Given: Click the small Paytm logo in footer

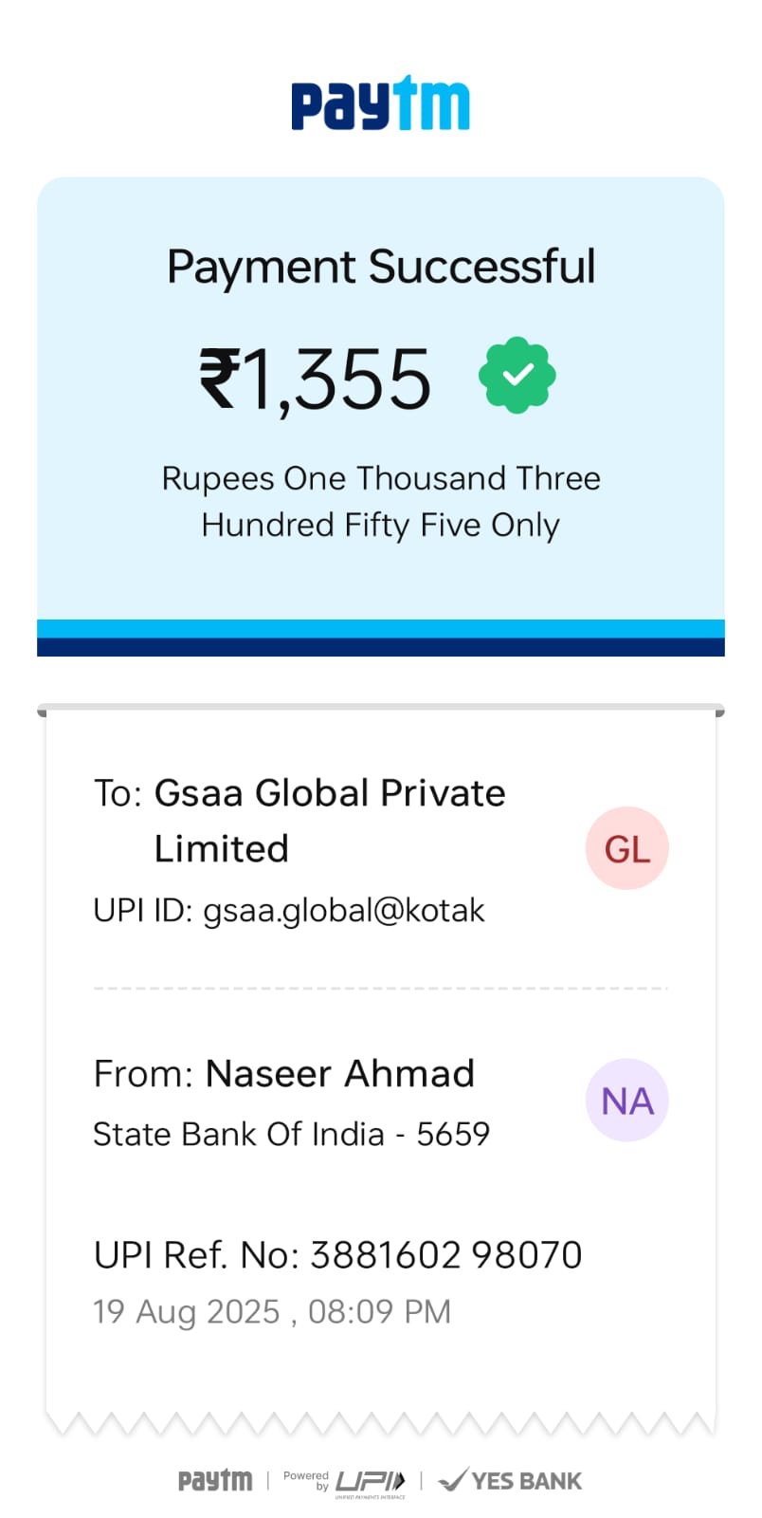Looking at the screenshot, I should point(215,1480).
